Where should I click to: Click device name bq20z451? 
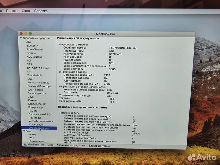[115, 54]
